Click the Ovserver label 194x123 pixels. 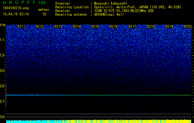click(x=63, y=3)
